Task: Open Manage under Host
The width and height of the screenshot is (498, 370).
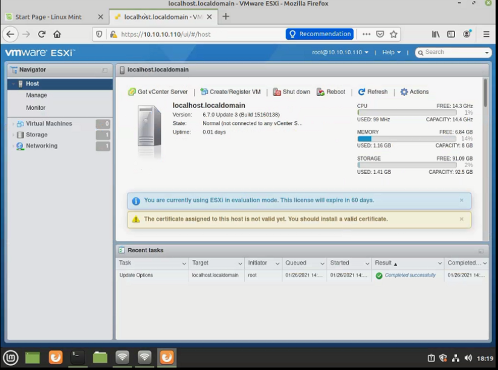Action: [x=36, y=95]
